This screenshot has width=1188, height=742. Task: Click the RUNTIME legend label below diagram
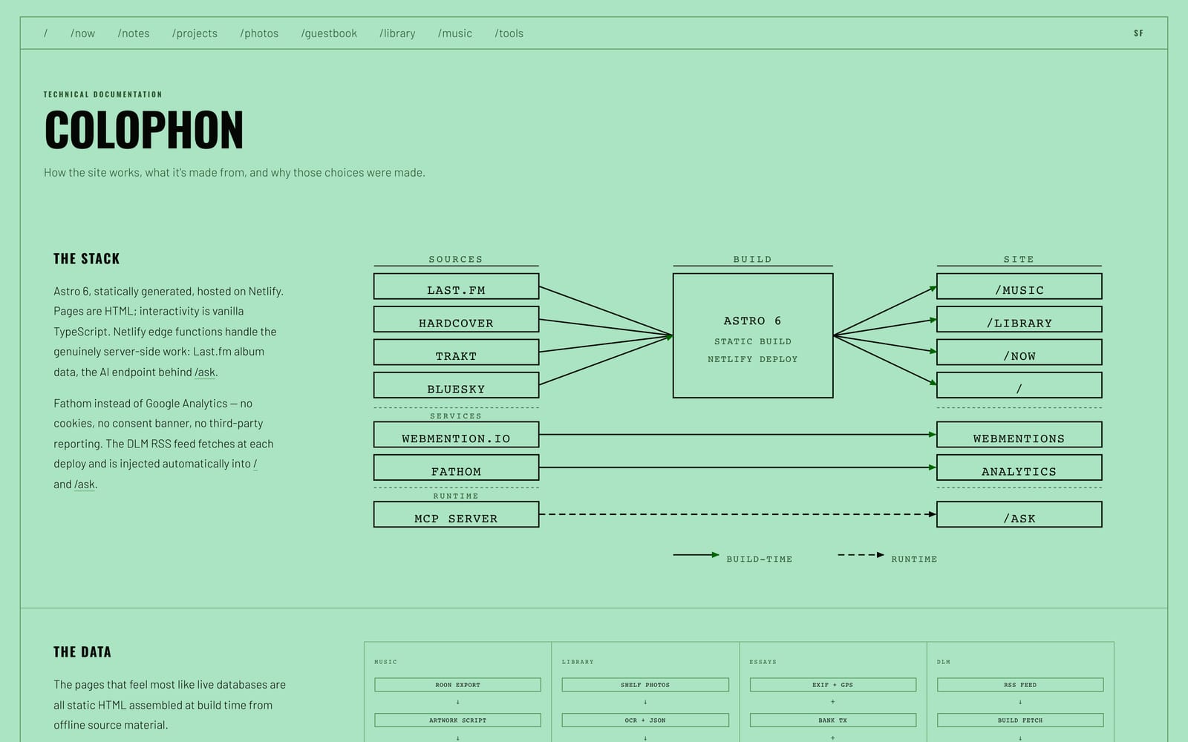click(914, 559)
